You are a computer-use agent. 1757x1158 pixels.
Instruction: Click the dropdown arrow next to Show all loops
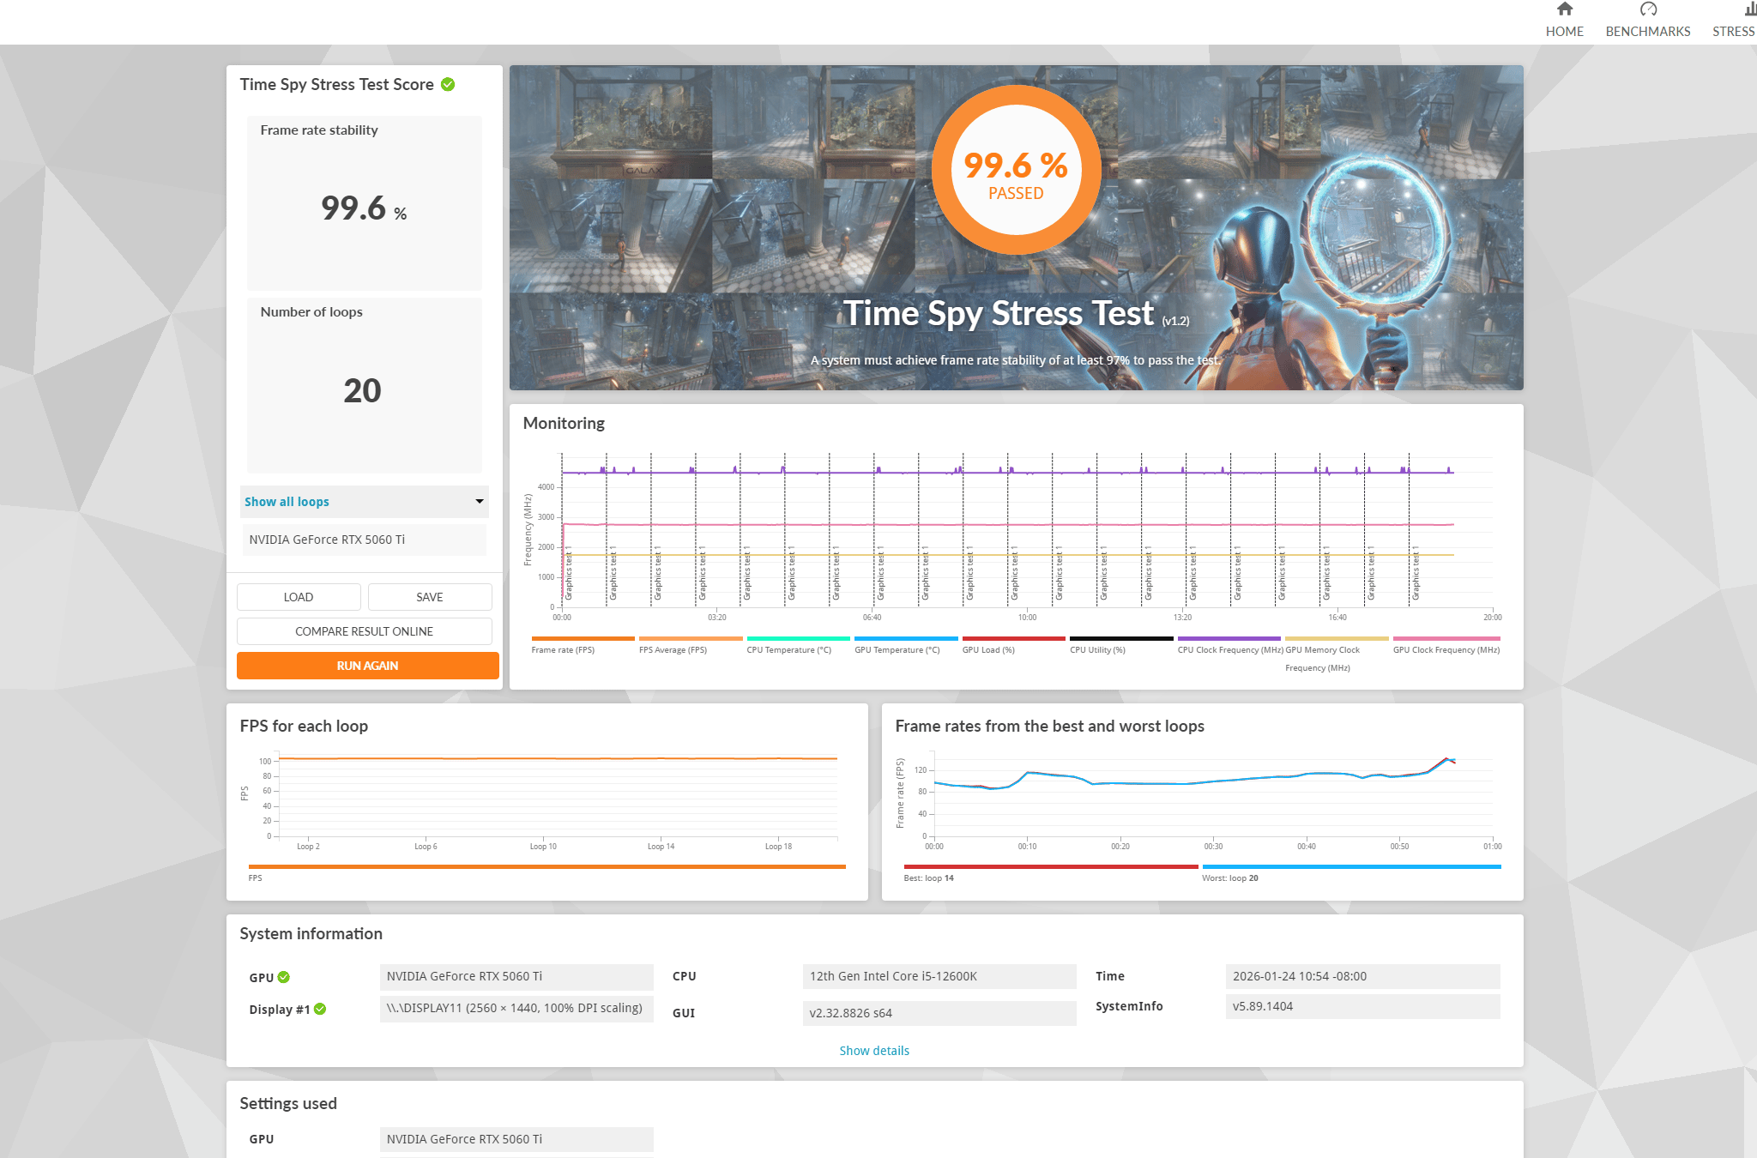(480, 501)
